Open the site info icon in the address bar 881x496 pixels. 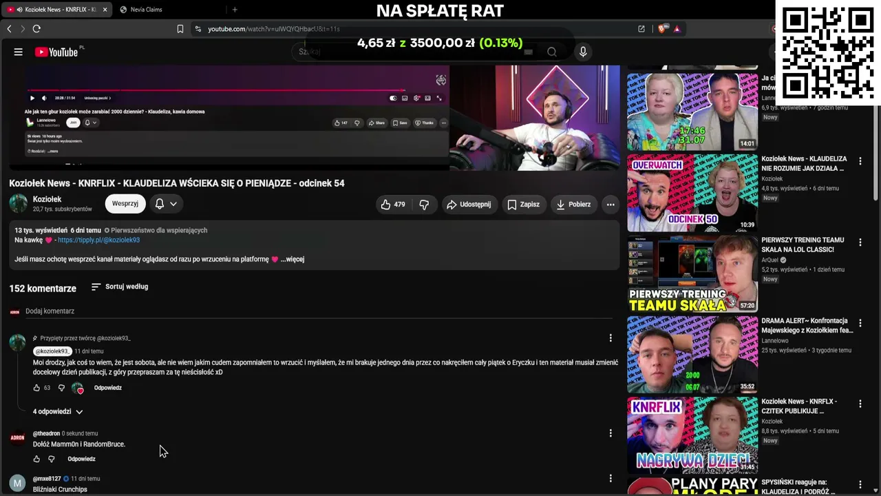(198, 29)
